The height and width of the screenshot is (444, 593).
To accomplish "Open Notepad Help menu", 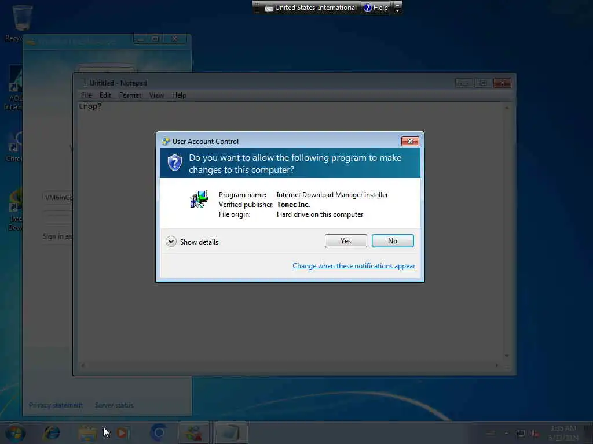I will tap(179, 95).
